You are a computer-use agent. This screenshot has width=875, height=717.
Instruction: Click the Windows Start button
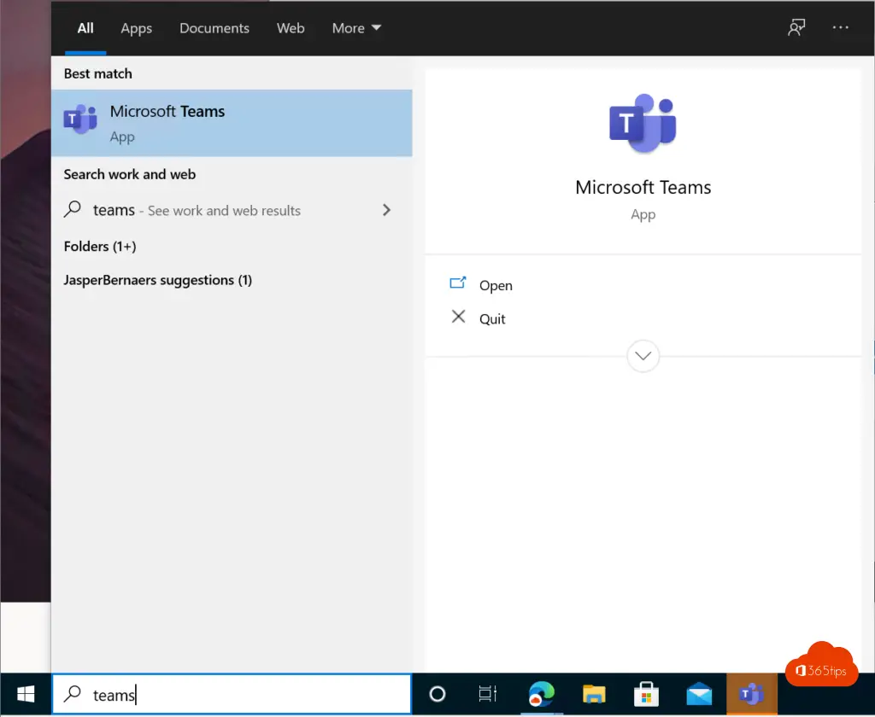click(x=25, y=695)
